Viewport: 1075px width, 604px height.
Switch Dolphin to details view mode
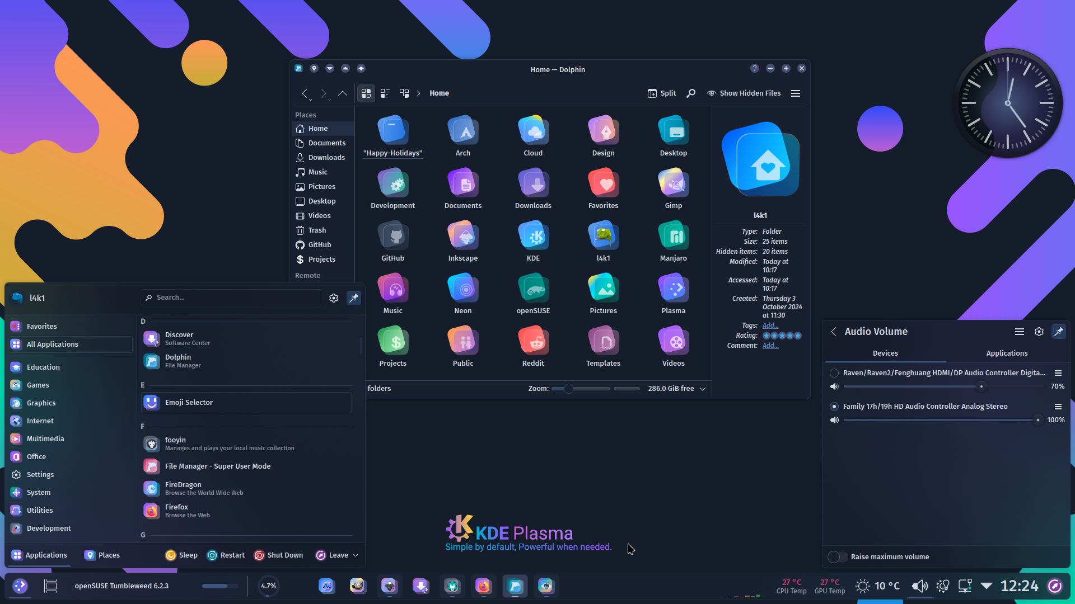404,93
